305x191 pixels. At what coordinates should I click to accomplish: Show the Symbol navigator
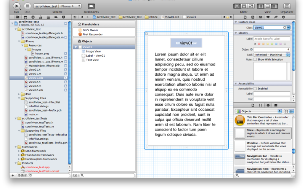(x=25, y=17)
